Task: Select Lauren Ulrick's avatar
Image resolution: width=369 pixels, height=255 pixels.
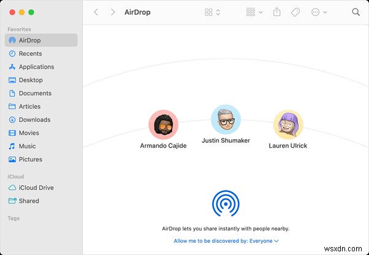Action: tap(288, 124)
